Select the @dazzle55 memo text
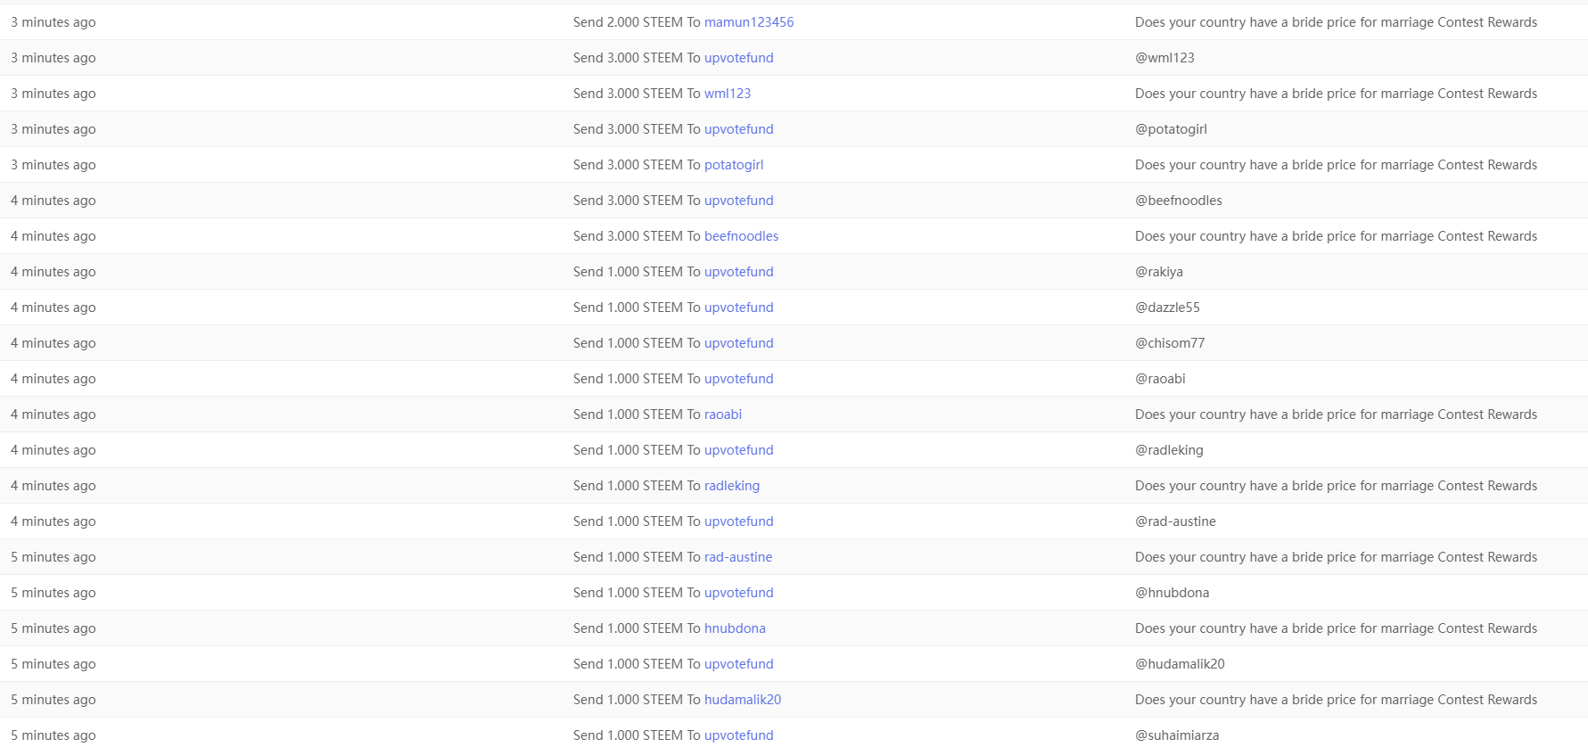 (1167, 308)
